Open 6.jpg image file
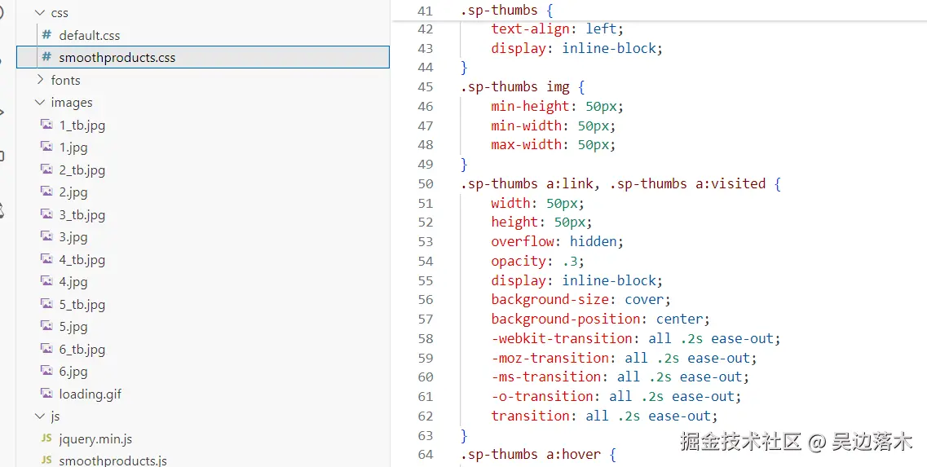This screenshot has width=927, height=467. tap(73, 372)
